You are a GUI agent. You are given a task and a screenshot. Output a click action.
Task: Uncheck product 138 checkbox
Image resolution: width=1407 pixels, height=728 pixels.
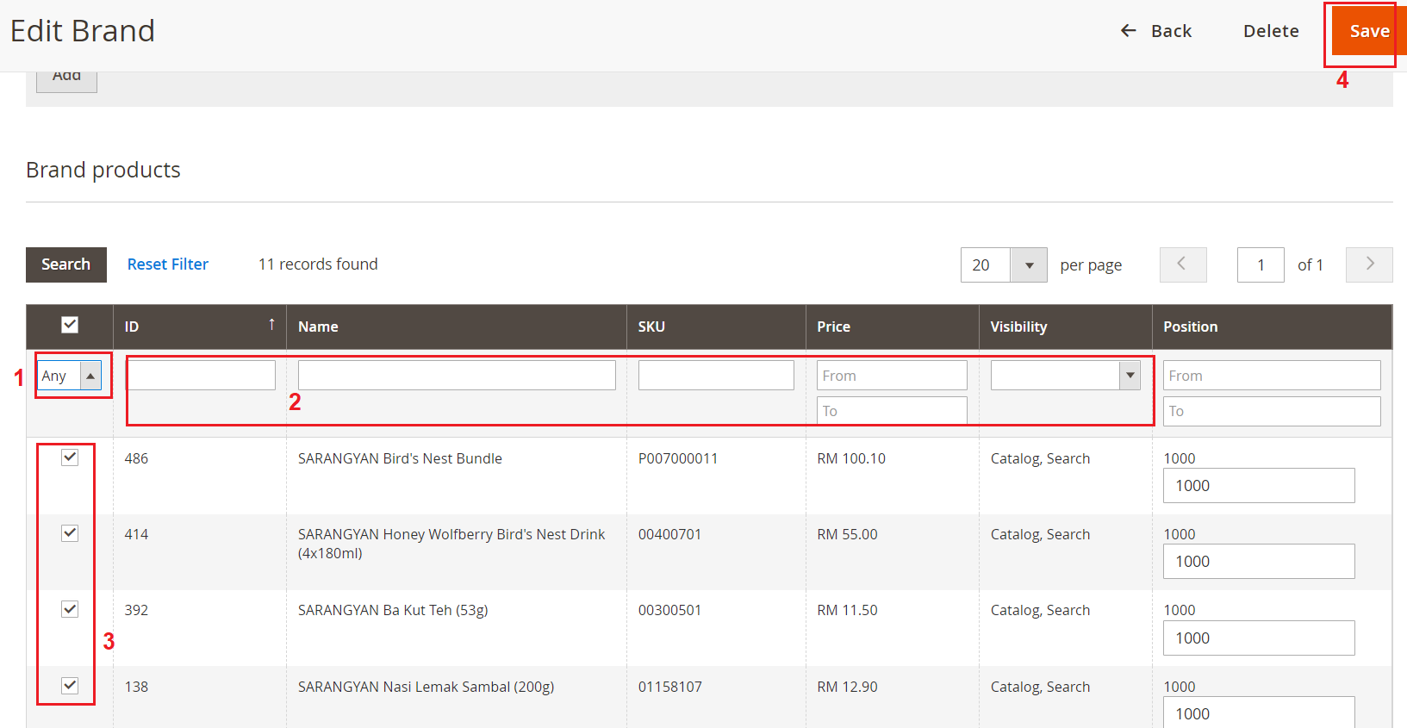[x=70, y=686]
